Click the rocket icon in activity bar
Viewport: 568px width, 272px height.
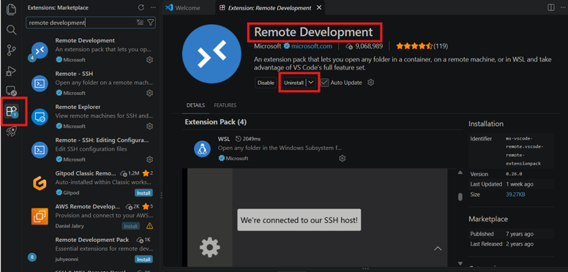(x=12, y=132)
